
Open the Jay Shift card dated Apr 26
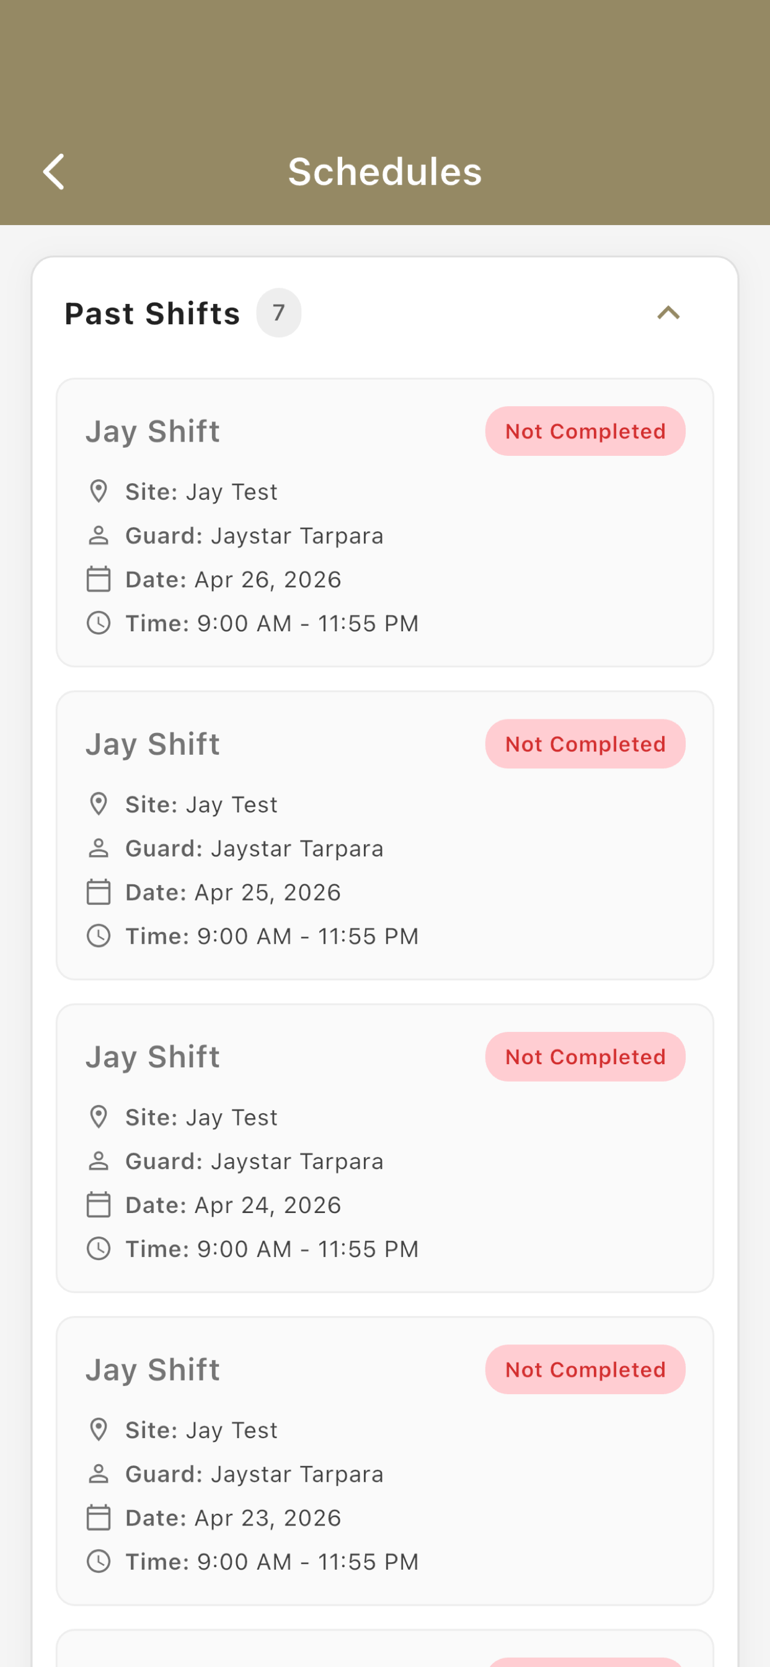(x=385, y=522)
